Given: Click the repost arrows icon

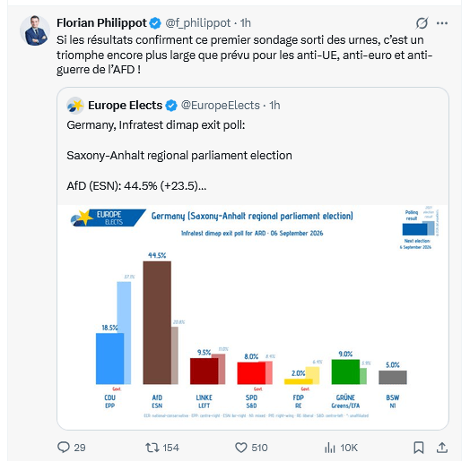Looking at the screenshot, I should click(x=152, y=448).
